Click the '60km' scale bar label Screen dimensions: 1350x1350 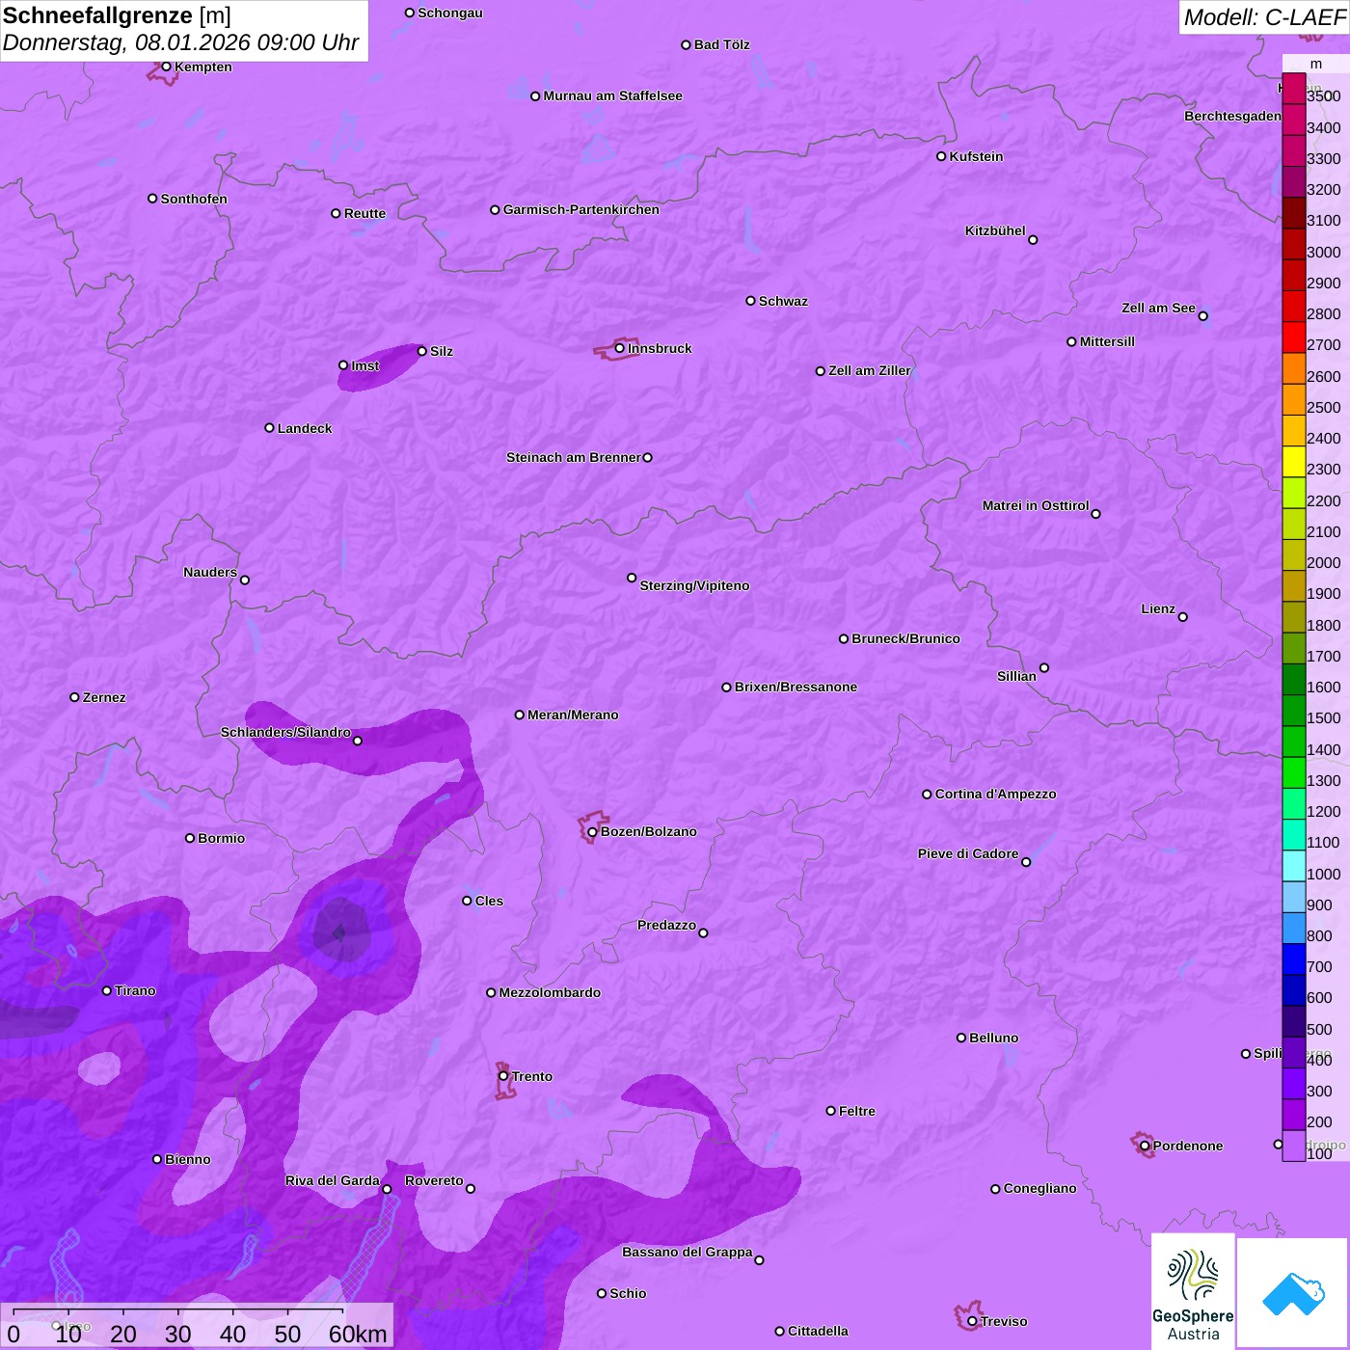[x=358, y=1334]
